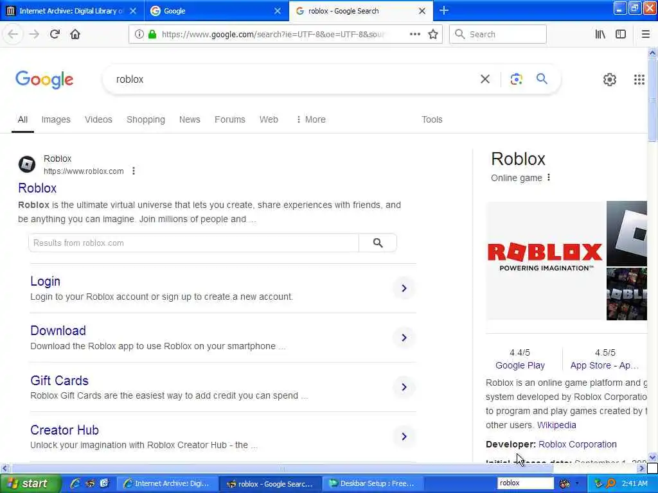
Task: Open Google apps grid icon
Action: point(639,79)
